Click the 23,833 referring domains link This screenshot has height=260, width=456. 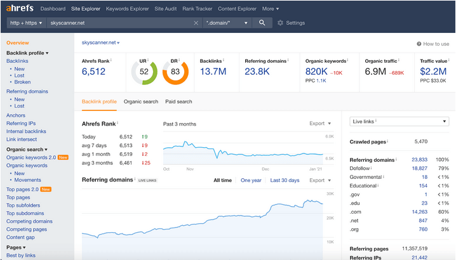[419, 160]
